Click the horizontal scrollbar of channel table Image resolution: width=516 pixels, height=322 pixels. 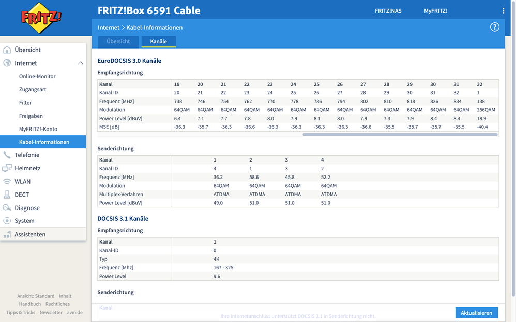point(400,134)
